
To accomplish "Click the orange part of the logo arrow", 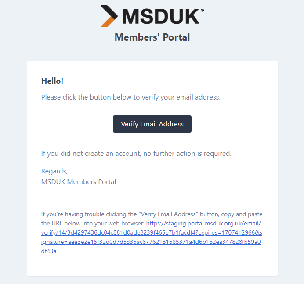I will coord(107,23).
